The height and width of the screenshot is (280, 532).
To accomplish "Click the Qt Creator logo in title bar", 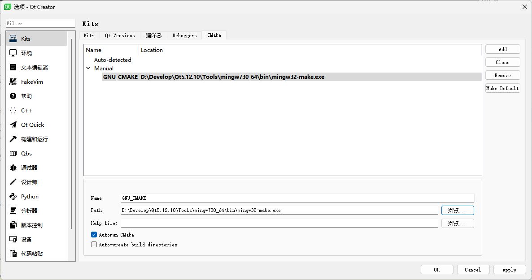I will point(8,7).
